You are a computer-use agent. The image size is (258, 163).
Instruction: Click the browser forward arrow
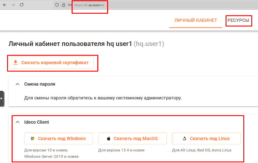13,5
